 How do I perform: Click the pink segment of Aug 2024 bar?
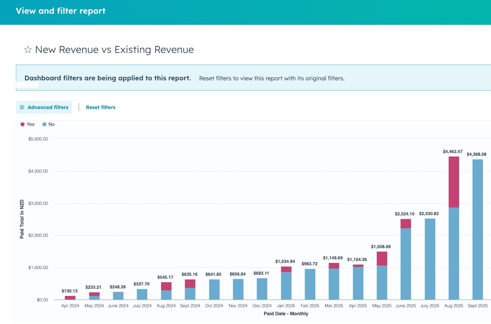166,286
